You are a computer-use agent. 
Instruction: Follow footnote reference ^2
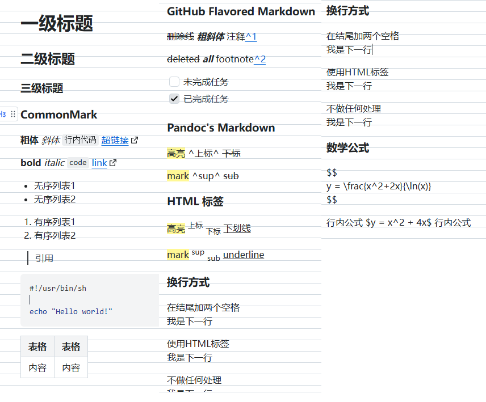[259, 59]
